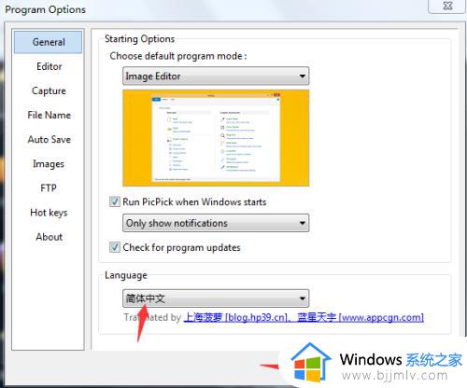
Task: Select the General options tab
Action: click(x=48, y=42)
